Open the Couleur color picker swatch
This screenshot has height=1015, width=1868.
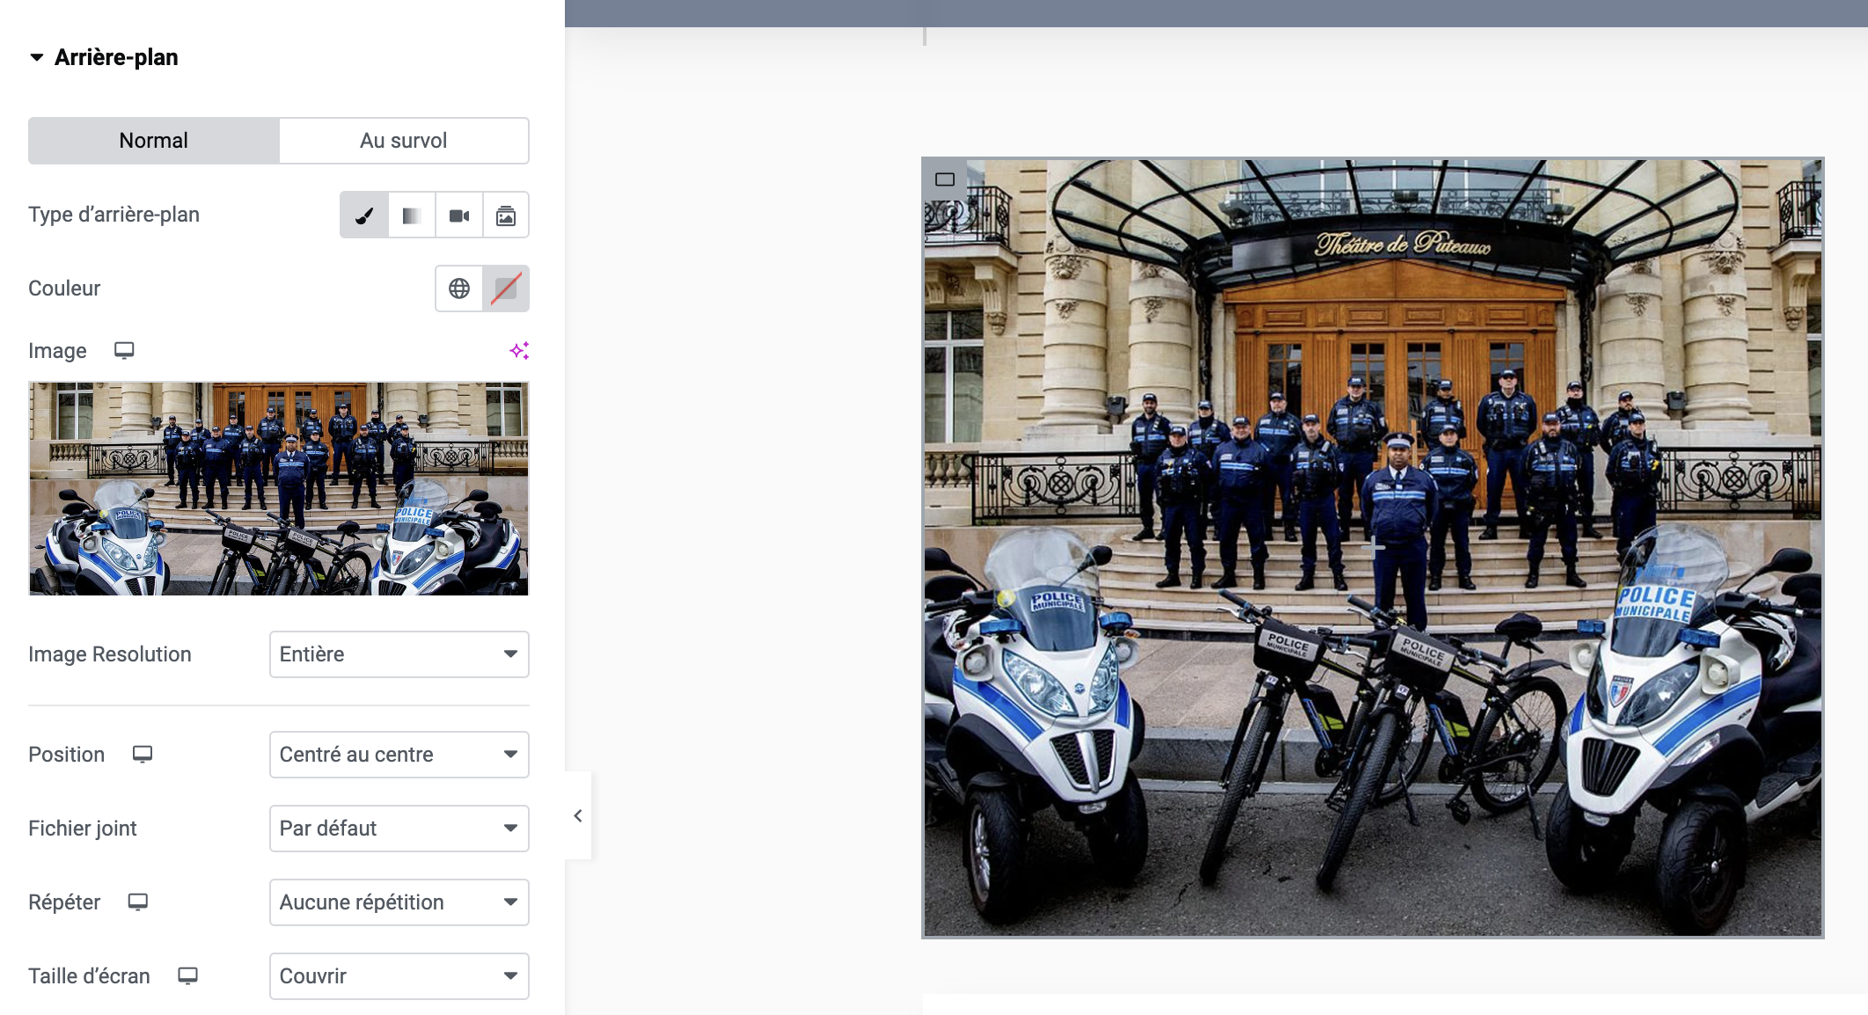pyautogui.click(x=506, y=288)
